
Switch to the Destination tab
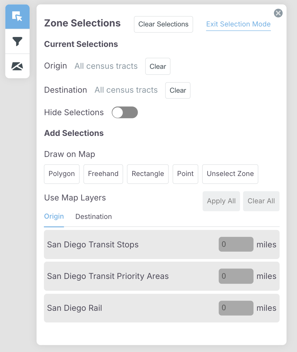pyautogui.click(x=94, y=217)
